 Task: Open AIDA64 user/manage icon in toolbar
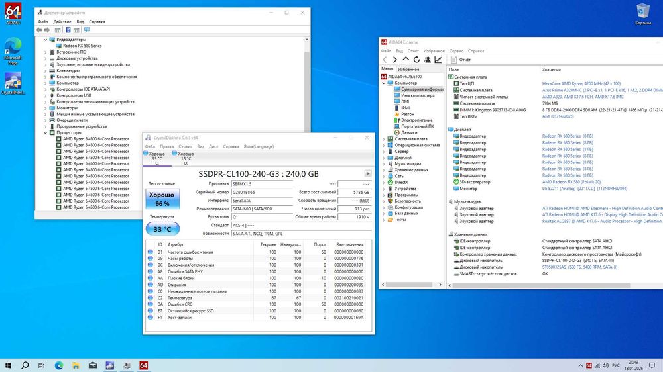point(428,60)
